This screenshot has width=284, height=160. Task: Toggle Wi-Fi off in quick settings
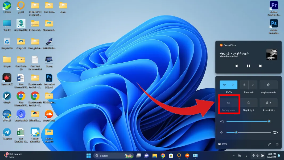[x=224, y=85]
